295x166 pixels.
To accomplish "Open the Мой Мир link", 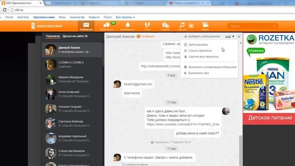I will (23, 17).
